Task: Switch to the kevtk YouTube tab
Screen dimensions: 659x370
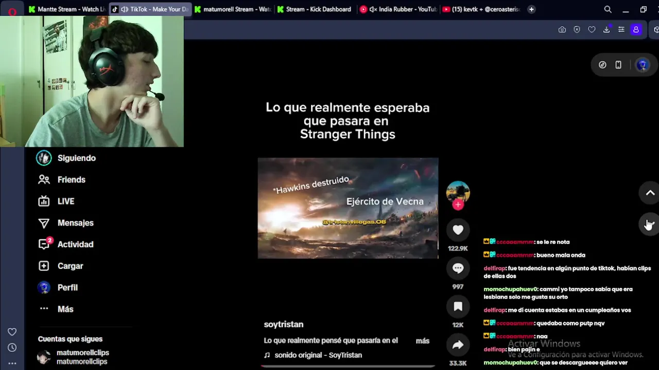Action: point(481,9)
